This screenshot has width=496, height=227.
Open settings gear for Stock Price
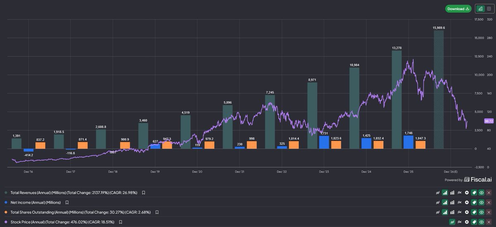click(x=467, y=222)
